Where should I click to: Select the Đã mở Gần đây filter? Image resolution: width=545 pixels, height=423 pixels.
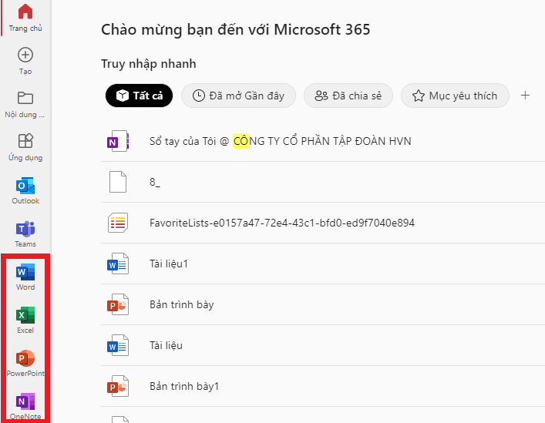[238, 96]
